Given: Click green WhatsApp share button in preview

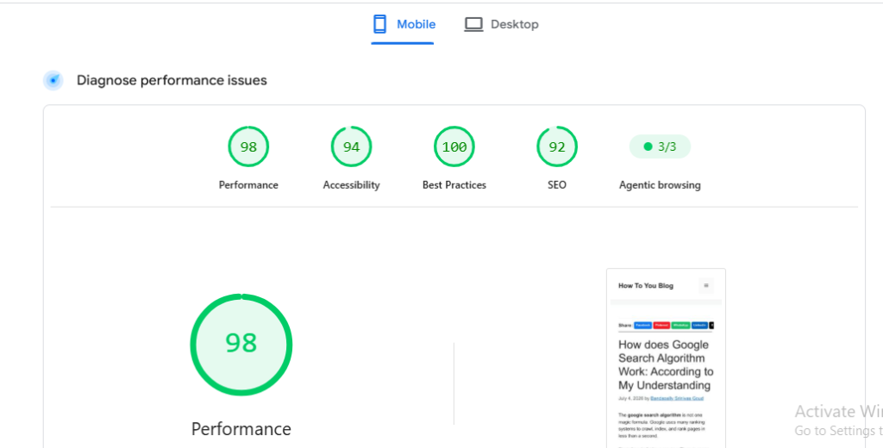Looking at the screenshot, I should 681,326.
